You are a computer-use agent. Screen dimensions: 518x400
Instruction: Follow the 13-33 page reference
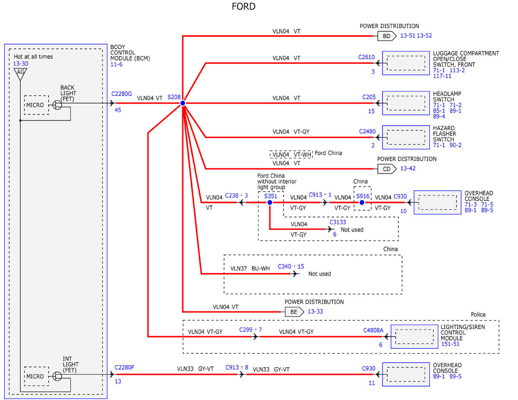(x=315, y=311)
